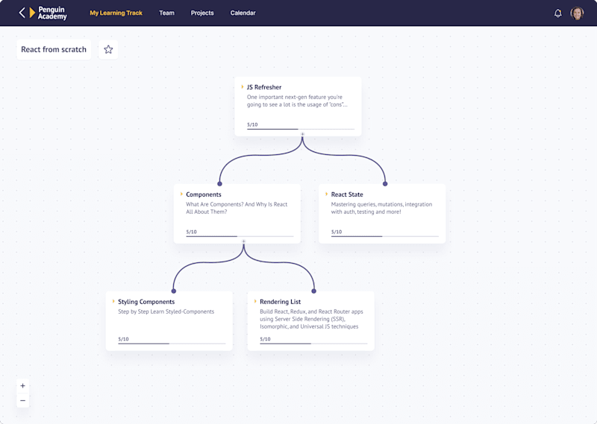Click 5/10 label on JS Refresher
Screen dimensions: 597x424
[x=252, y=124]
